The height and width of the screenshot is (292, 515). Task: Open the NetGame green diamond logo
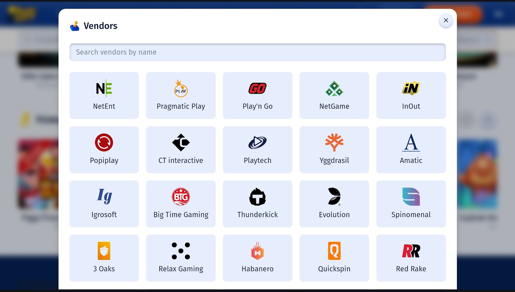[x=334, y=88]
